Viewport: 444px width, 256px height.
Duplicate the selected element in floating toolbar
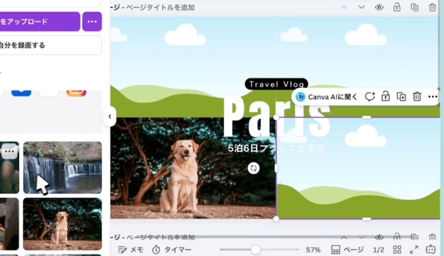click(401, 97)
